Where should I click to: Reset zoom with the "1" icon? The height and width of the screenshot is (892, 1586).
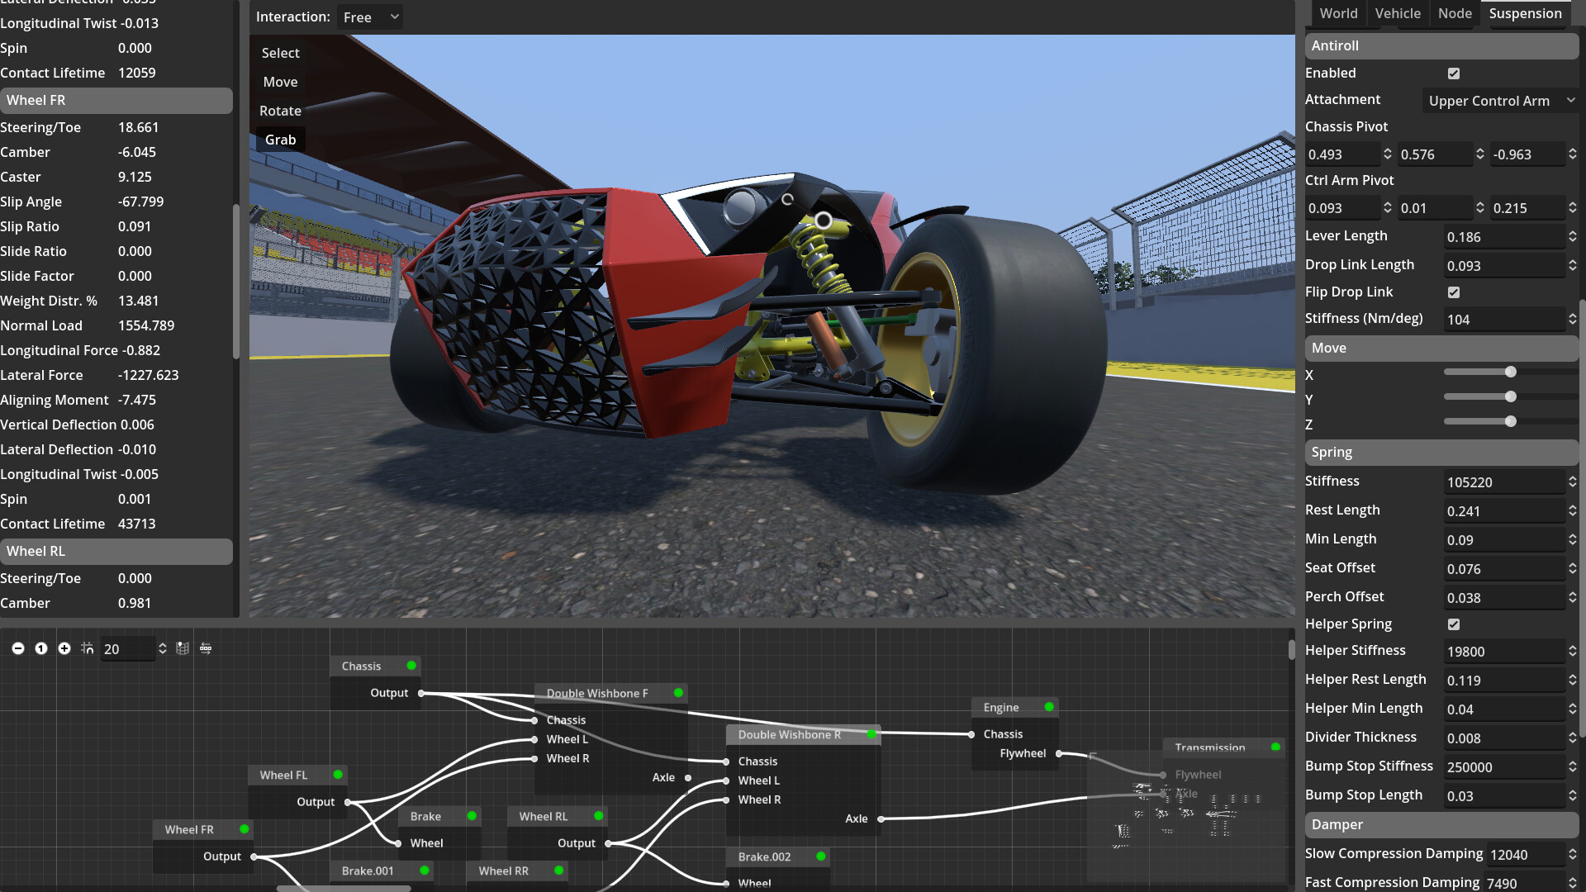click(x=40, y=649)
